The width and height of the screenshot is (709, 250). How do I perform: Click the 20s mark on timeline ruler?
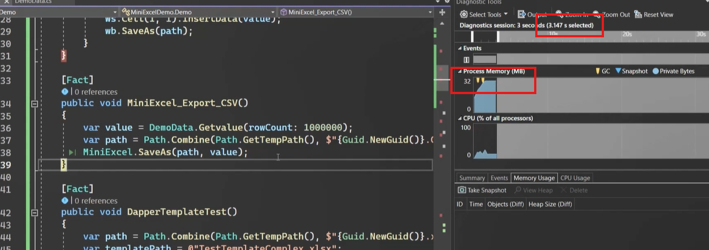click(x=627, y=34)
